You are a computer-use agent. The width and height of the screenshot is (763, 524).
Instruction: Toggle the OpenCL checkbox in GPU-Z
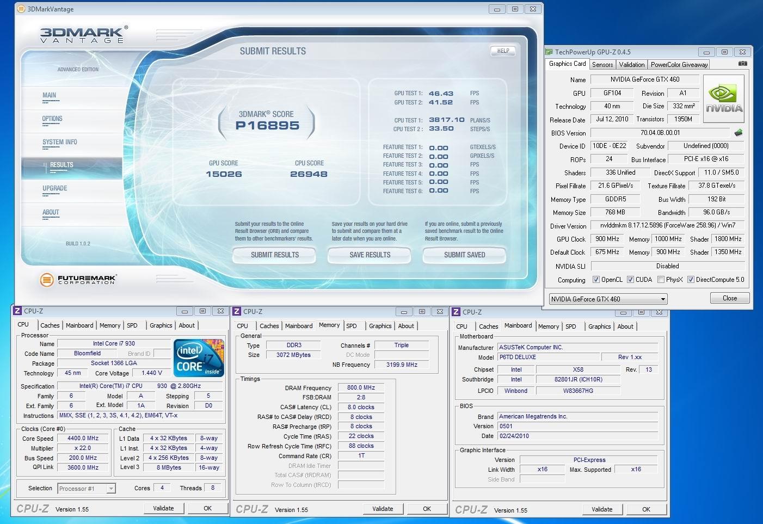[596, 280]
